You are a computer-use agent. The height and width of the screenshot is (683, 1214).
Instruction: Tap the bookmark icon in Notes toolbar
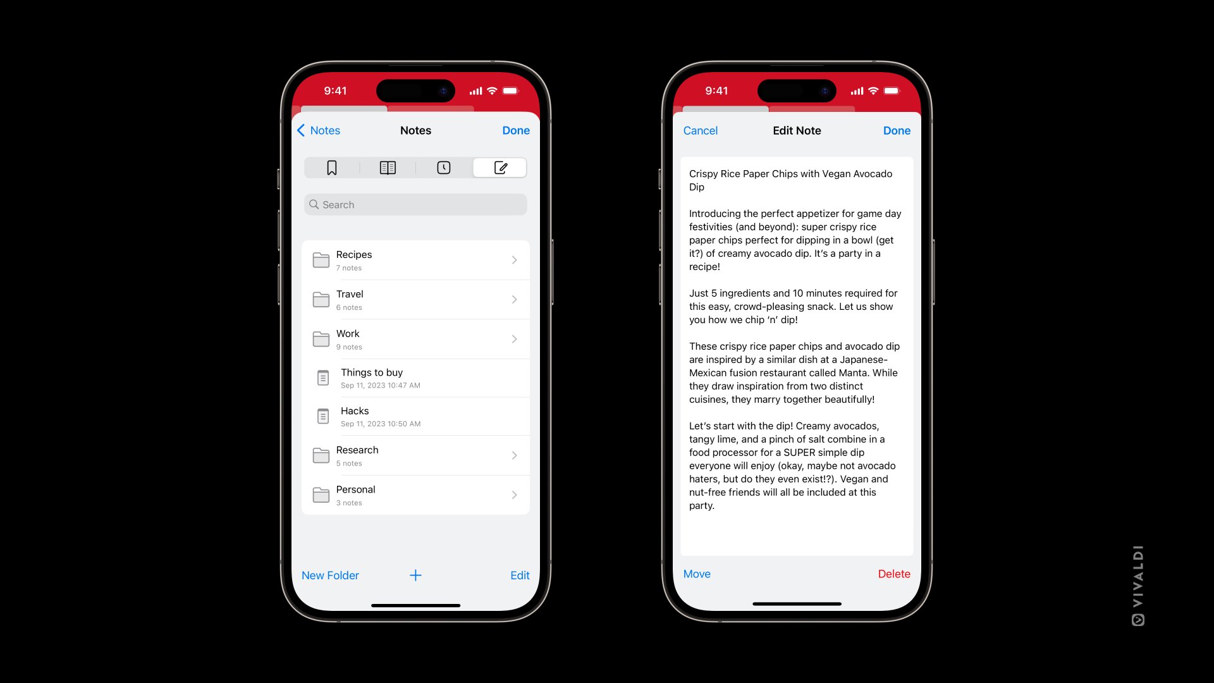tap(331, 168)
